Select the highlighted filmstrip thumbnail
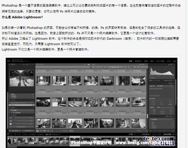 coord(75,141)
